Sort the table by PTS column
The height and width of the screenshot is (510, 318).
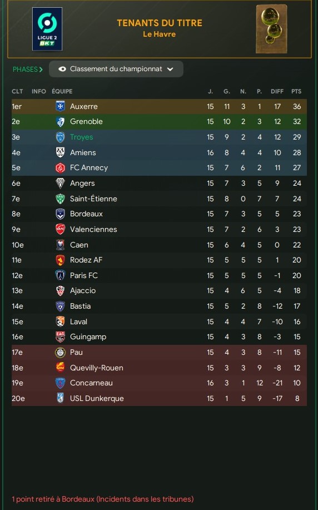coord(296,91)
